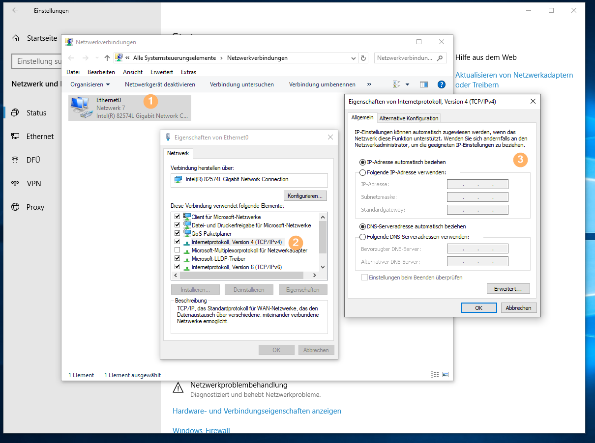Open the view options dropdown arrow
The height and width of the screenshot is (443, 595).
pos(407,84)
